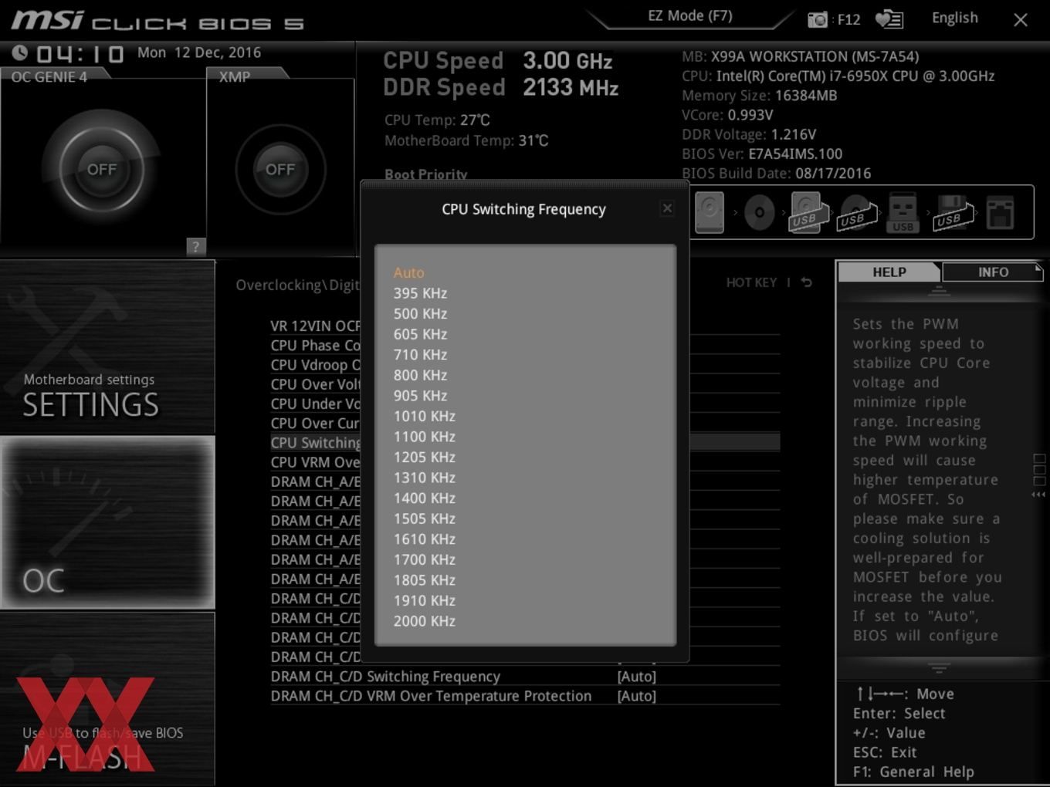This screenshot has width=1050, height=787.
Task: Select CPU Phase Control row
Action: [315, 345]
